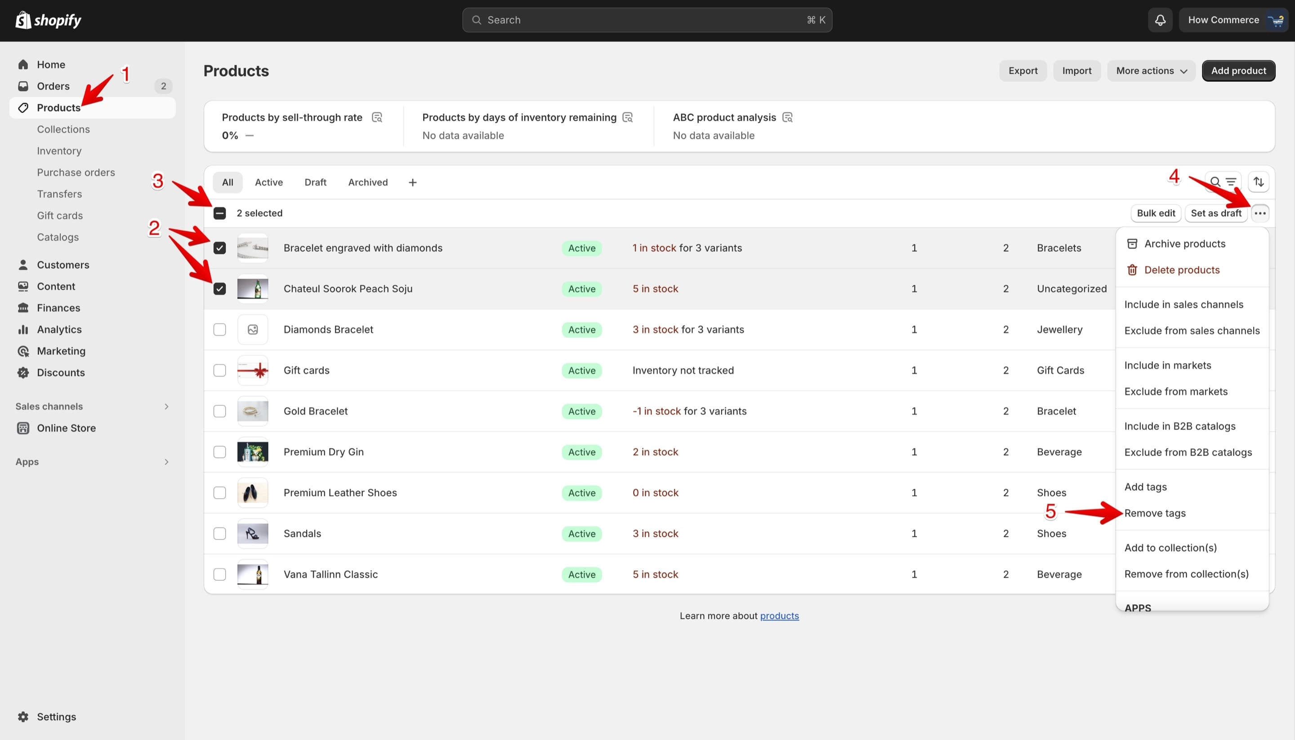
Task: Click trash icon beside Delete products
Action: click(1132, 270)
